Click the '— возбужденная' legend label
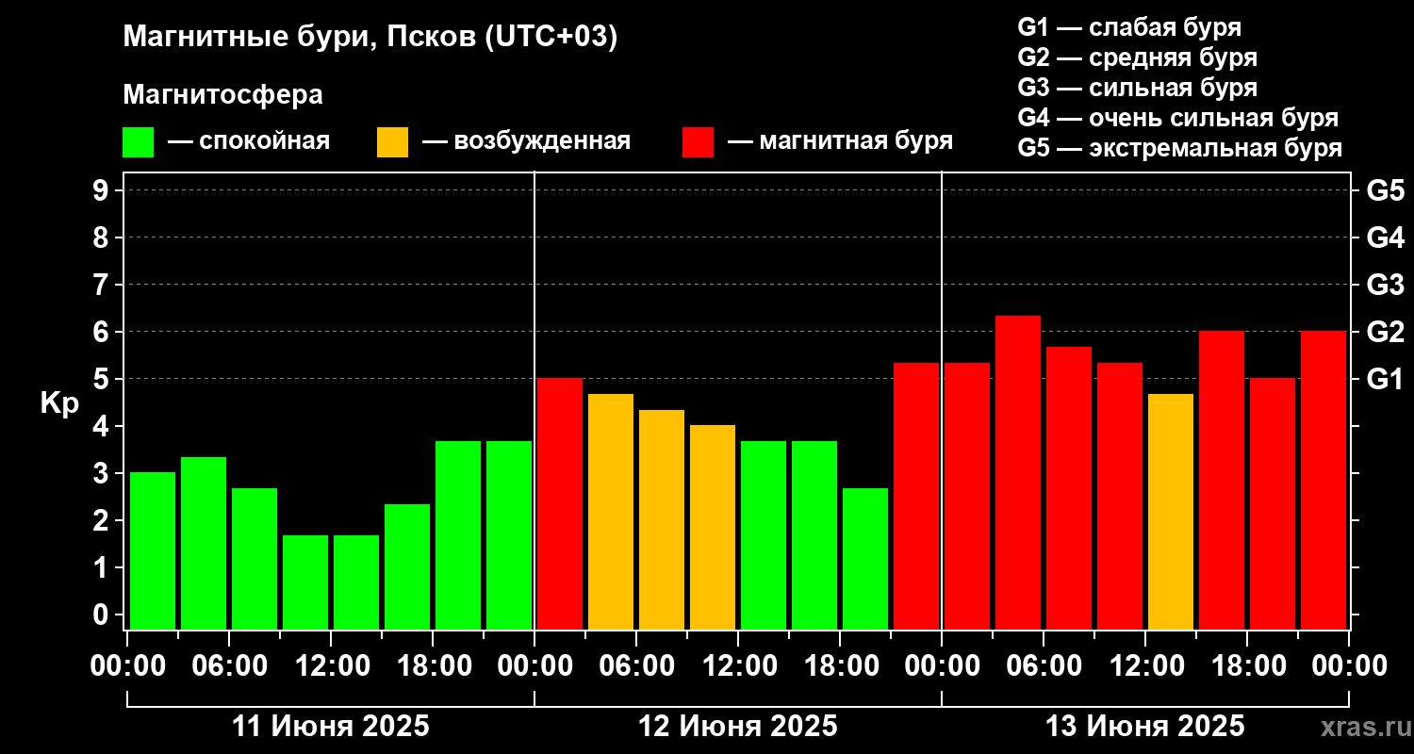 [x=526, y=141]
